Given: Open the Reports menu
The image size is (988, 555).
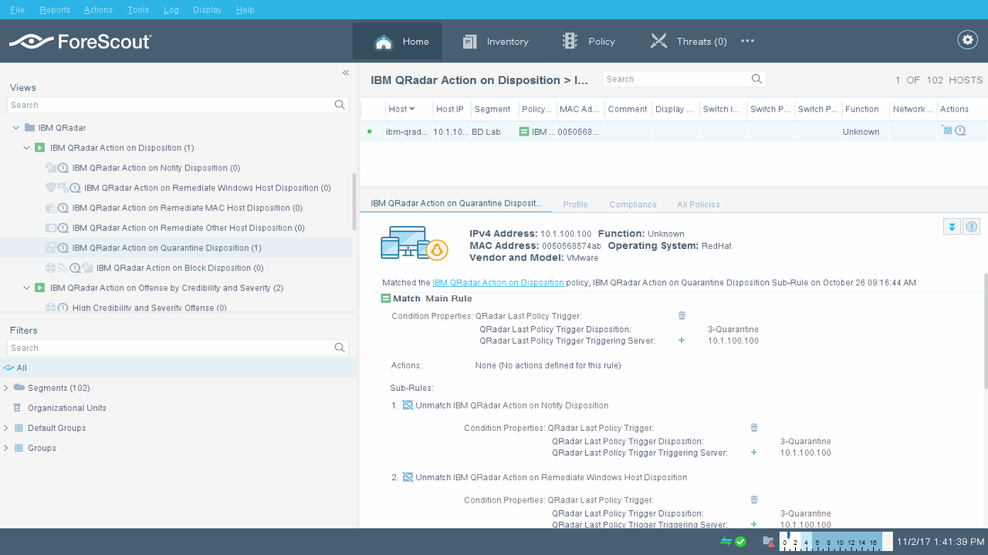Looking at the screenshot, I should 55,10.
